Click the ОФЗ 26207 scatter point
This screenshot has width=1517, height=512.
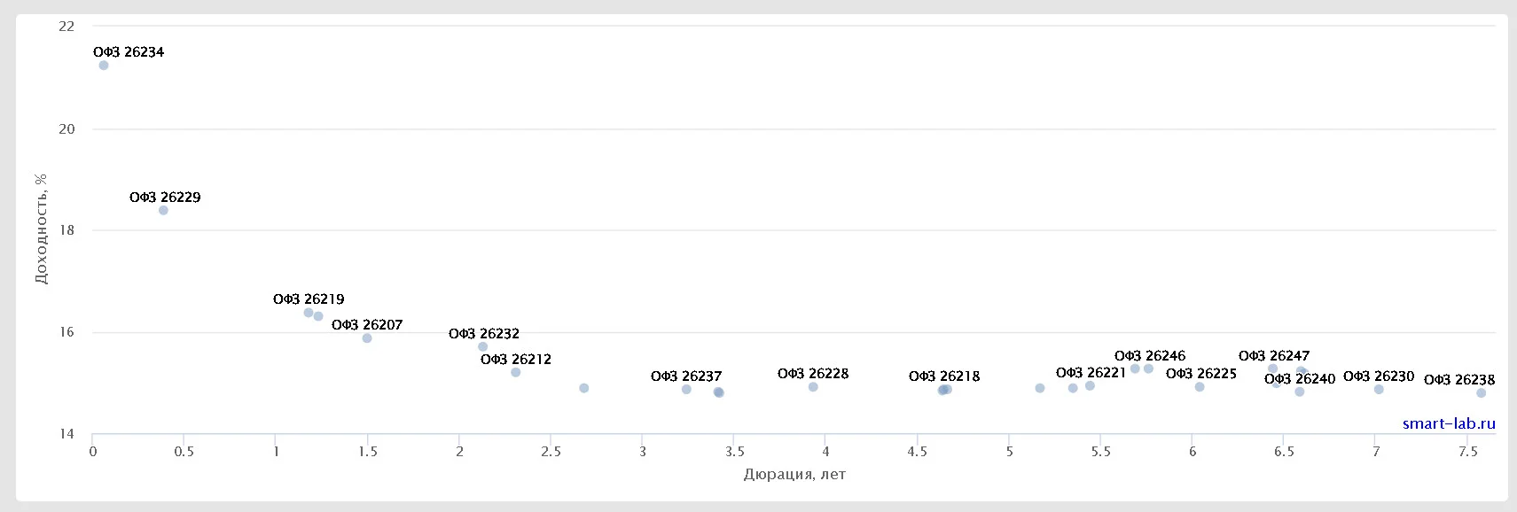point(367,338)
